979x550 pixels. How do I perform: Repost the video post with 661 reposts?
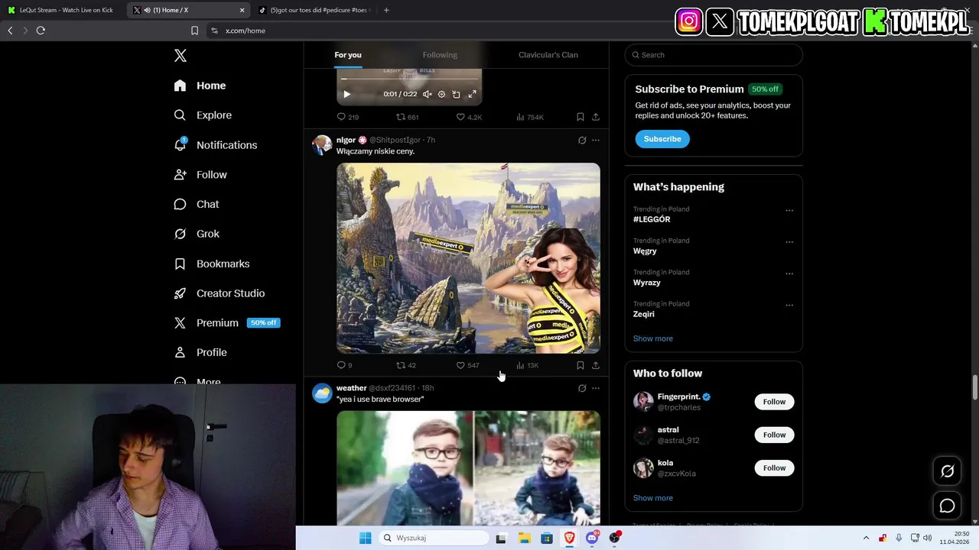point(407,117)
